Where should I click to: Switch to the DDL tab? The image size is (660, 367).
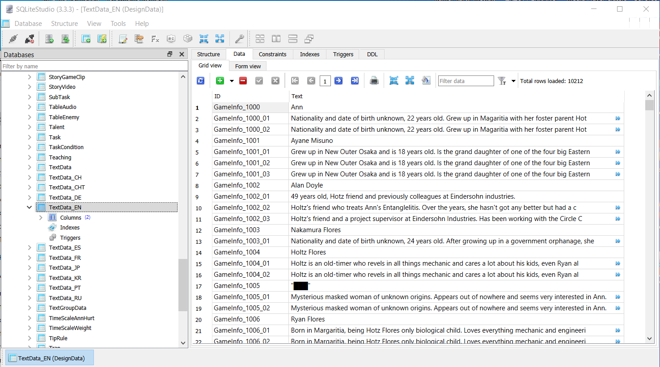click(372, 54)
